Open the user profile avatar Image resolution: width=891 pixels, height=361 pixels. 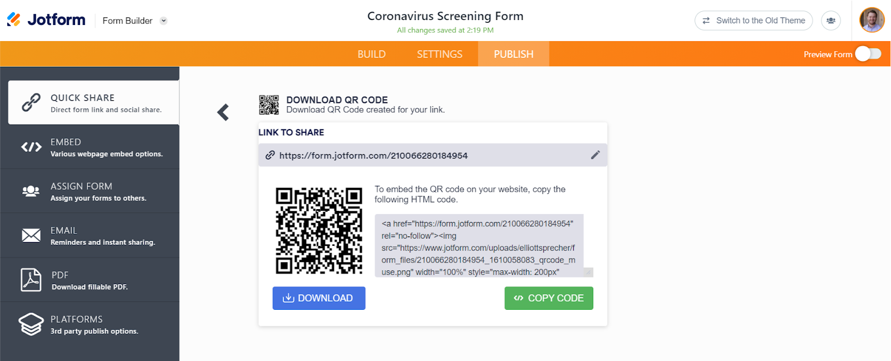point(872,21)
